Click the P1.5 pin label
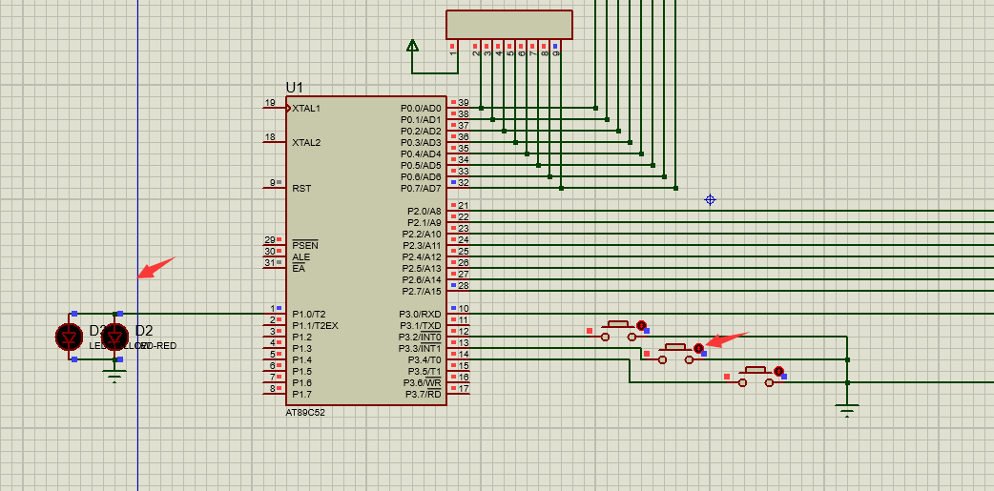This screenshot has width=994, height=491. coord(301,371)
